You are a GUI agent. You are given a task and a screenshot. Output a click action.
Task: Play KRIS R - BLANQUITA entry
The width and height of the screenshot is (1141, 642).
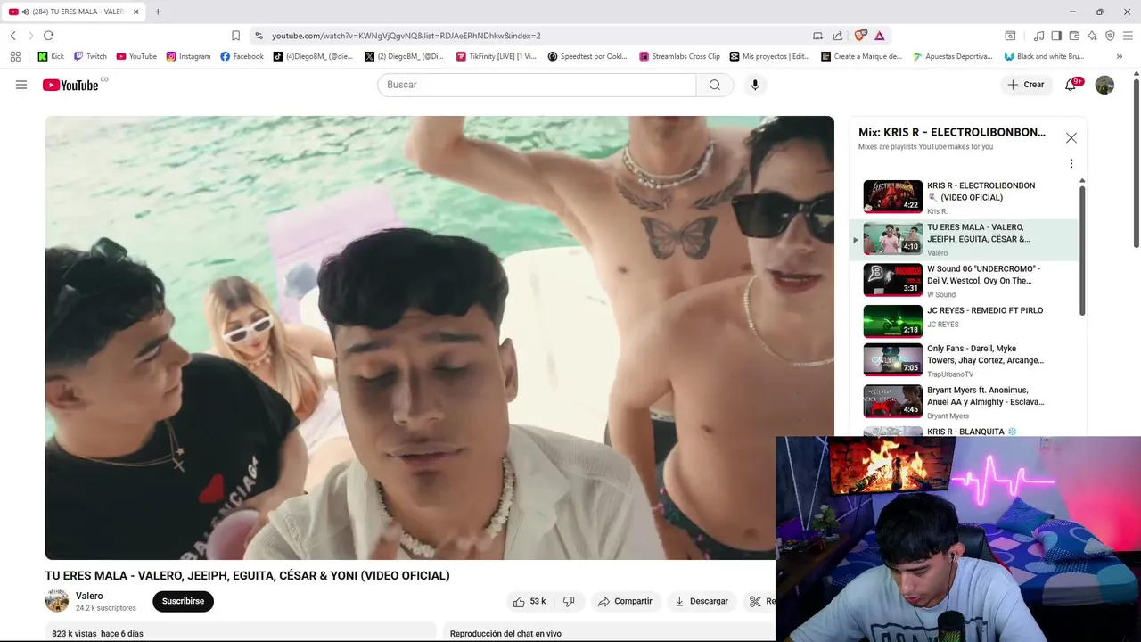[968, 432]
